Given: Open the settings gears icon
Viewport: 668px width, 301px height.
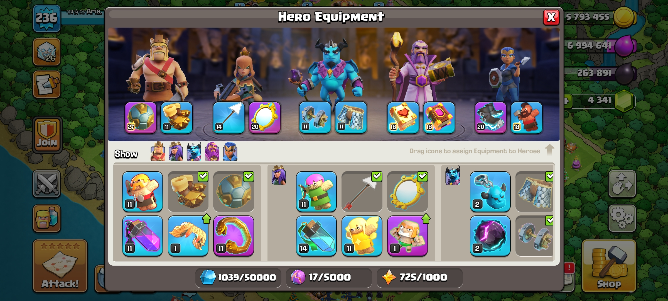Looking at the screenshot, I should point(622,218).
